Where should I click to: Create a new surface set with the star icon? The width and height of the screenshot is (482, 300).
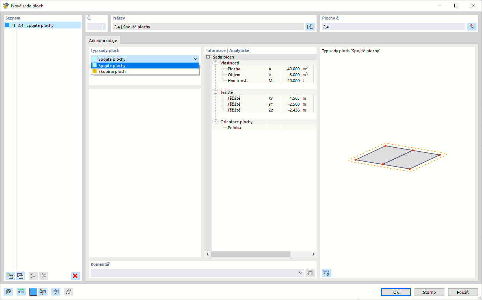click(10, 276)
